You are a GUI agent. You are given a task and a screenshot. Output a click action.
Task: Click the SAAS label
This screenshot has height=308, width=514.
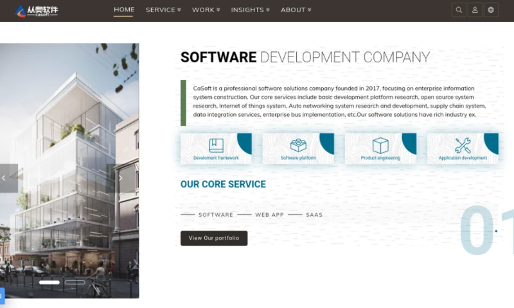tap(314, 215)
